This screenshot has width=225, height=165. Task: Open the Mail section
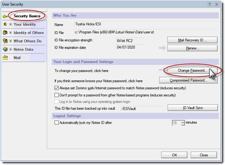17,58
